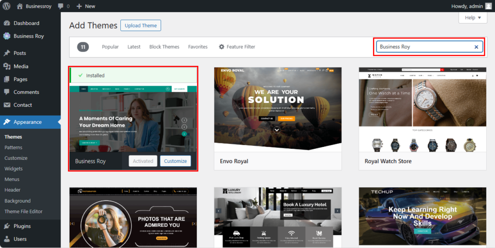This screenshot has height=248, width=495.
Task: Click the Dashboard icon in sidebar
Action: (x=7, y=23)
